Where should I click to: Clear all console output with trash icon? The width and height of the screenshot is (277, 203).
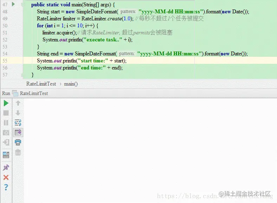18,152
